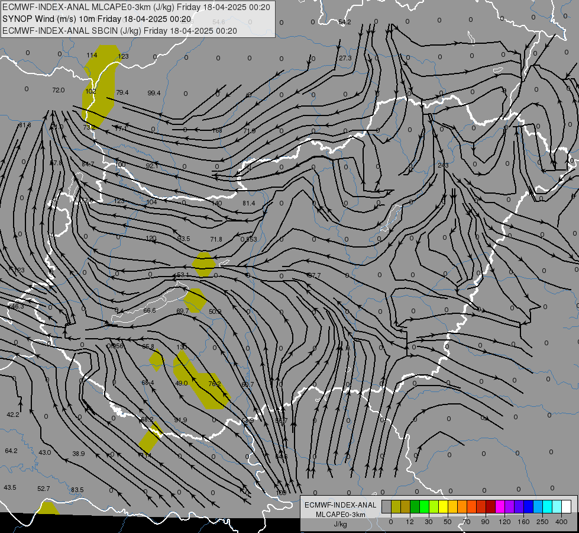Choose the pure blue legend swatch

coord(528,506)
